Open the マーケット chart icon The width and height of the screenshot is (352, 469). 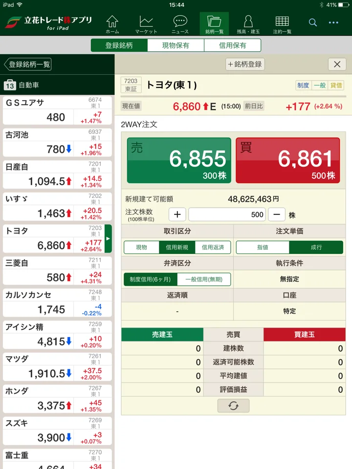[x=146, y=24]
